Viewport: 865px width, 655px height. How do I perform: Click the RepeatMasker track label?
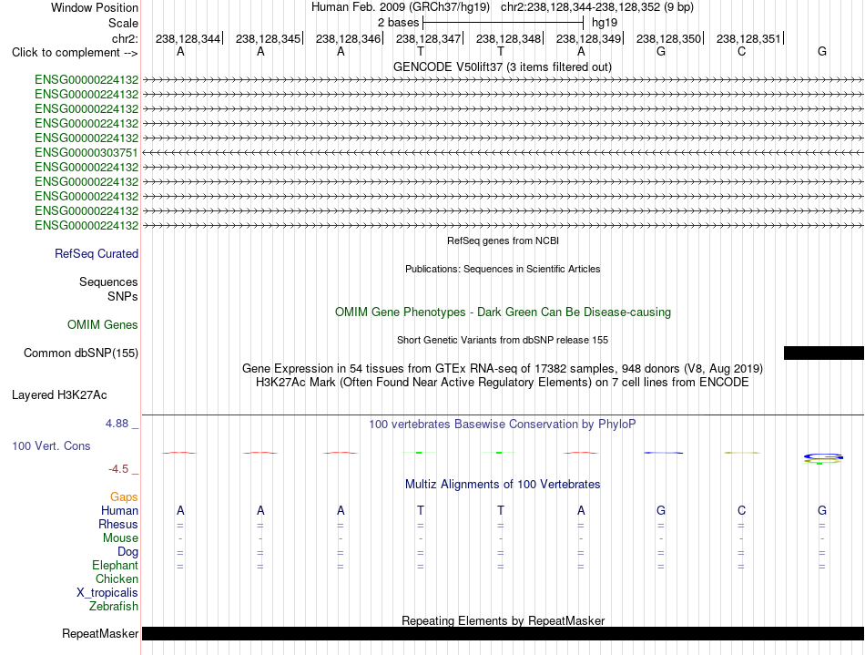[100, 633]
